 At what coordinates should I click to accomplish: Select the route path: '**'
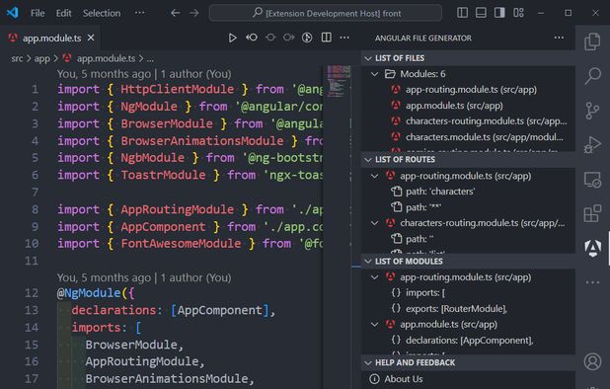coord(423,207)
